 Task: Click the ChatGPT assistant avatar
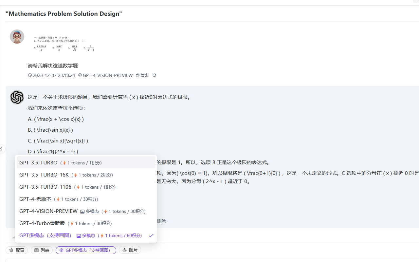(x=17, y=97)
